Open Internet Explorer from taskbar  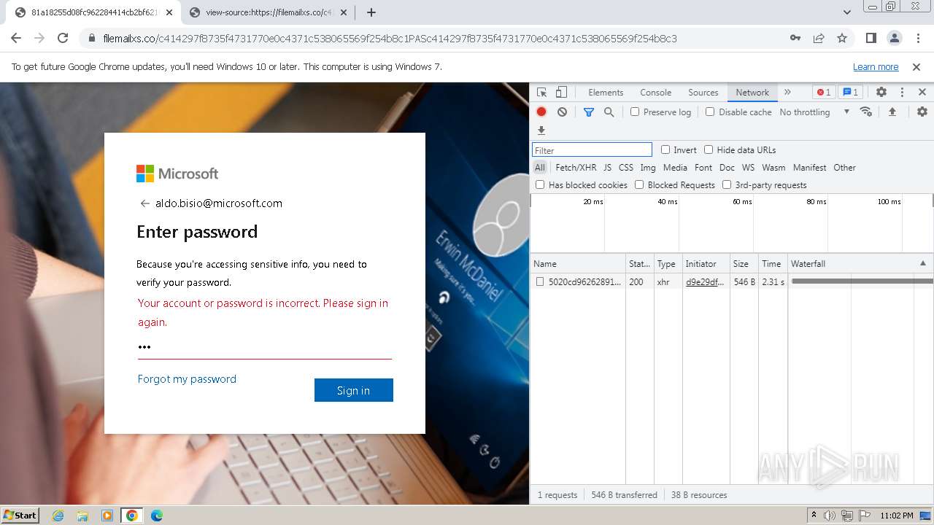[58, 515]
